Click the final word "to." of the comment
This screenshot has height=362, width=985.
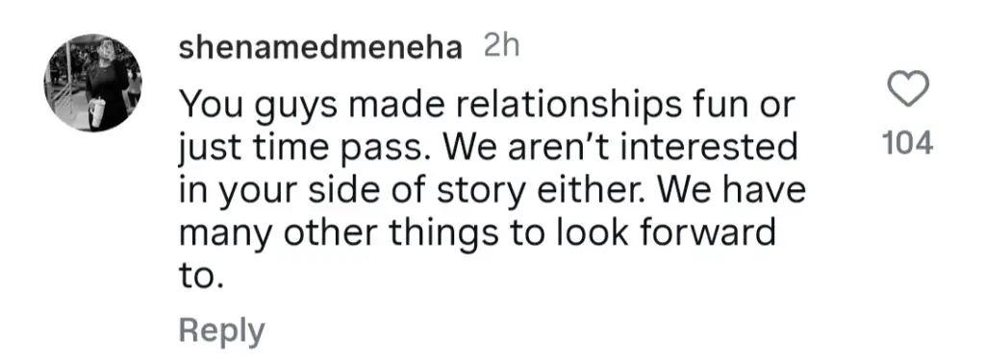(x=201, y=275)
